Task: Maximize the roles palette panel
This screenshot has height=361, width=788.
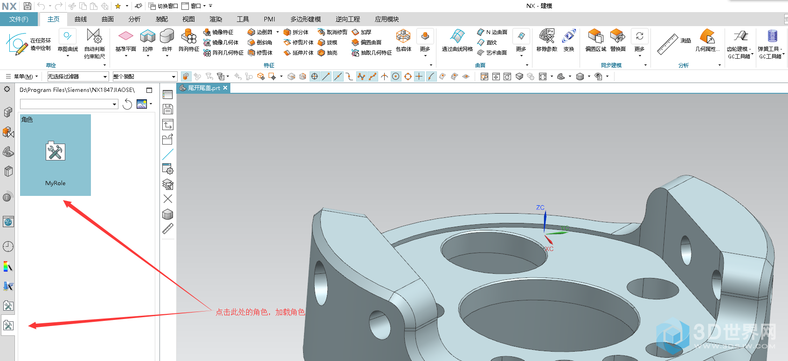Action: (149, 90)
